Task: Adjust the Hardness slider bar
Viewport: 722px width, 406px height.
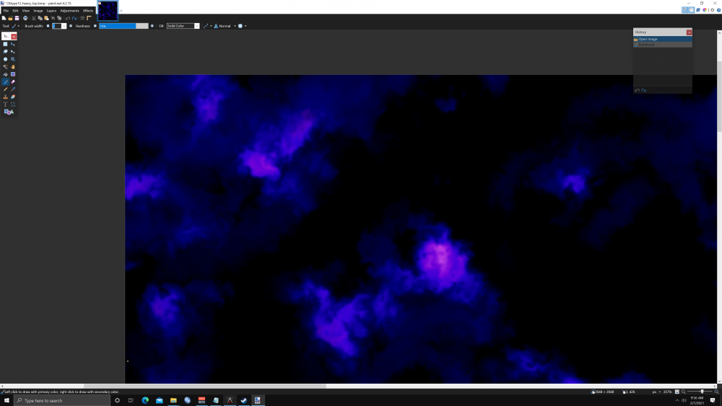Action: (123, 26)
